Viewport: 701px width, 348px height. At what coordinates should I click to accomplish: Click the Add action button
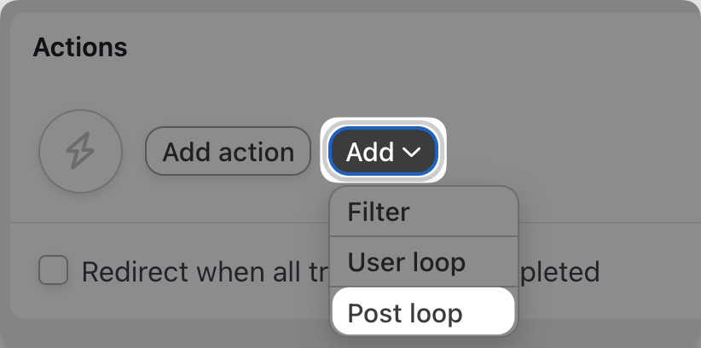(x=228, y=151)
